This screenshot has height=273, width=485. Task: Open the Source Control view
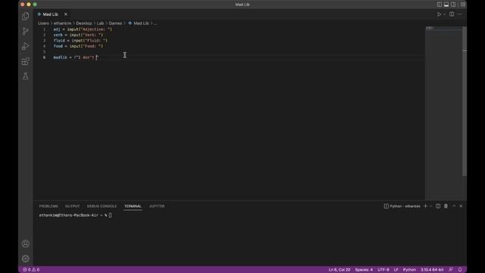[x=26, y=31]
